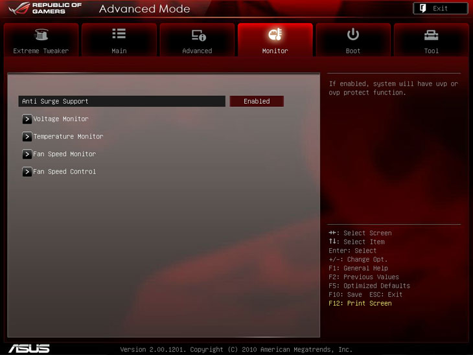
Task: Toggle the Anti Surge Support Enabled value
Action: [257, 101]
